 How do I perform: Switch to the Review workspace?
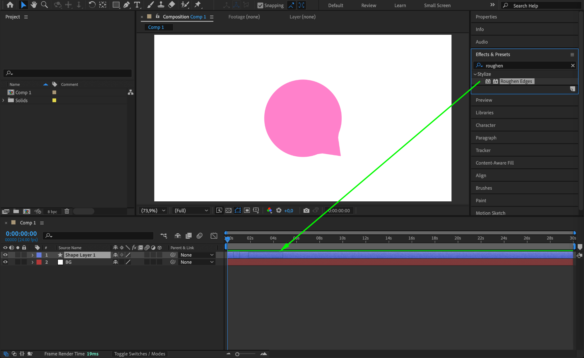pos(368,5)
